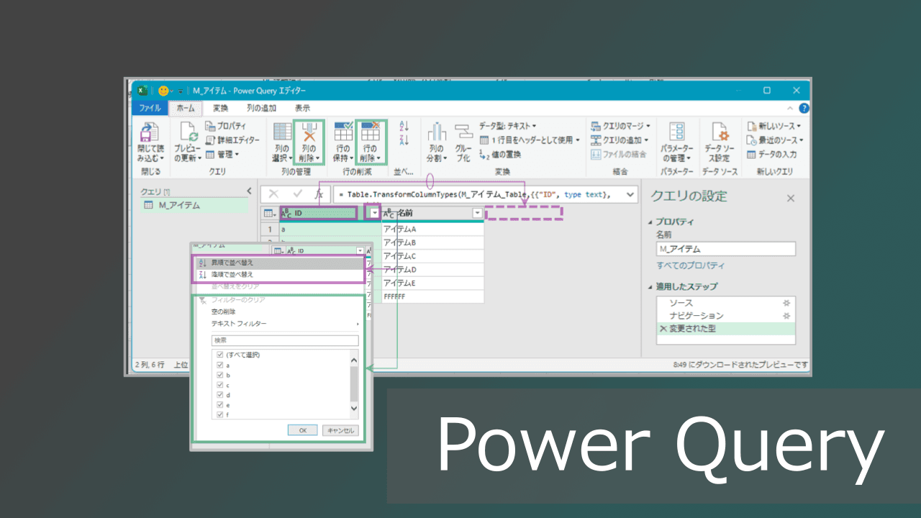Click the OK button in filter popup
This screenshot has height=518, width=921.
coord(302,430)
